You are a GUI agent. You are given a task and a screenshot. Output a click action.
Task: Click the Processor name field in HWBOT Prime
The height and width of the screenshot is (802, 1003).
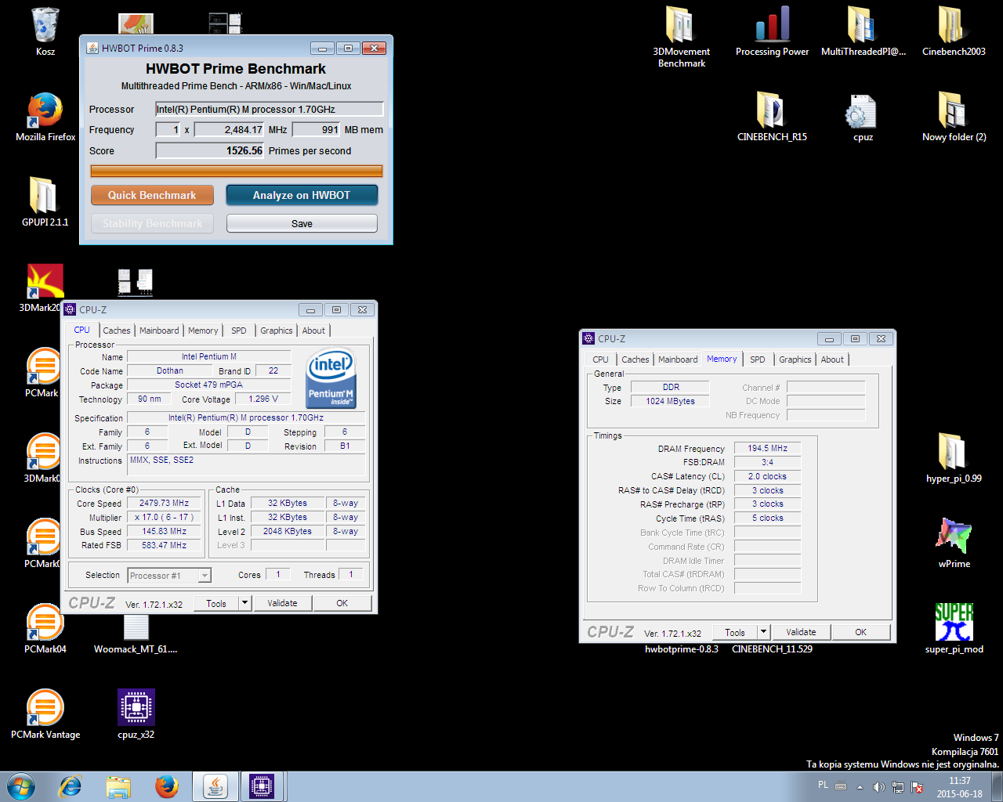[x=270, y=109]
